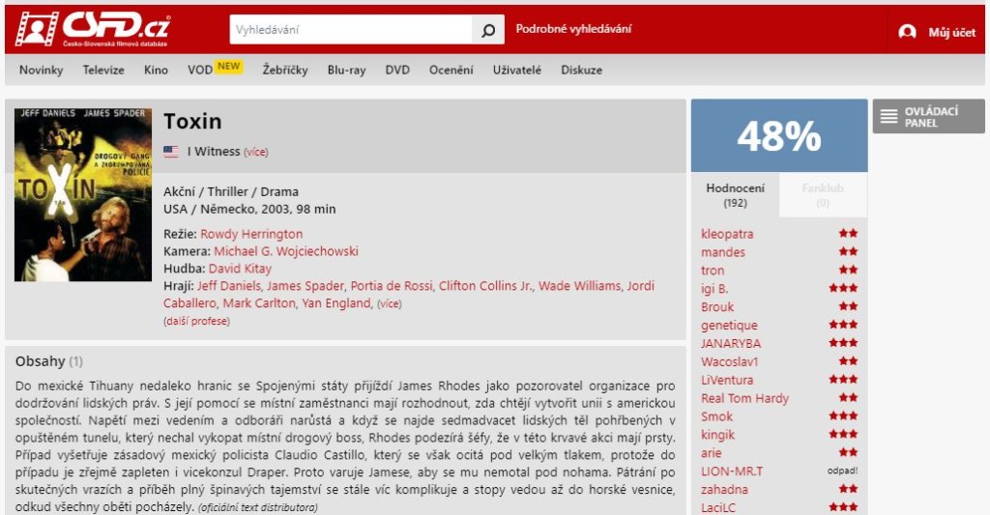Open user LaciLC's profile
Image resolution: width=990 pixels, height=515 pixels.
click(x=718, y=508)
